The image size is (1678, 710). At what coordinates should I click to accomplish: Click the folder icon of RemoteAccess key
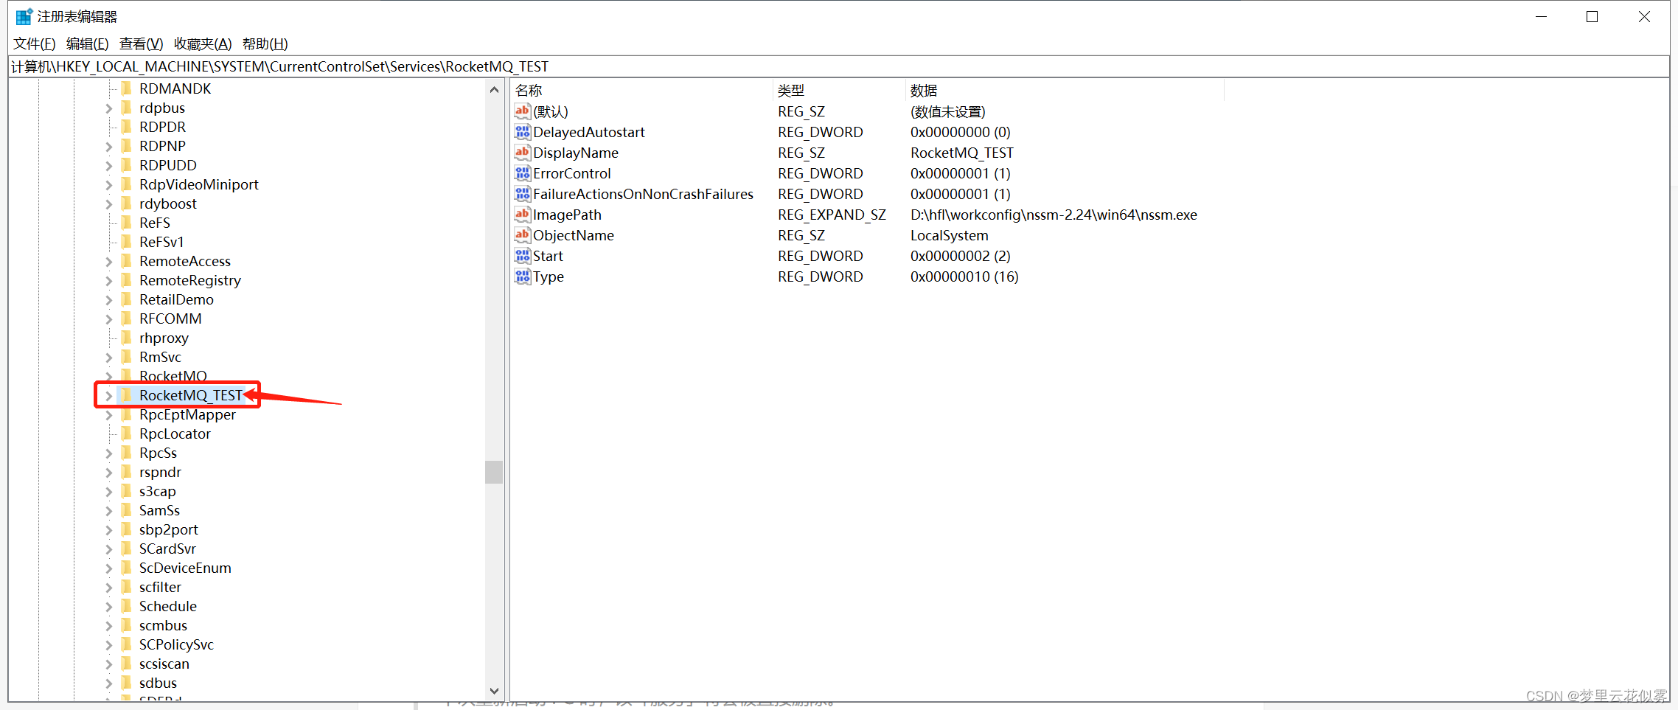tap(126, 261)
